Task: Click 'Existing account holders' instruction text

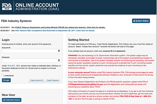Action: tap(26, 44)
